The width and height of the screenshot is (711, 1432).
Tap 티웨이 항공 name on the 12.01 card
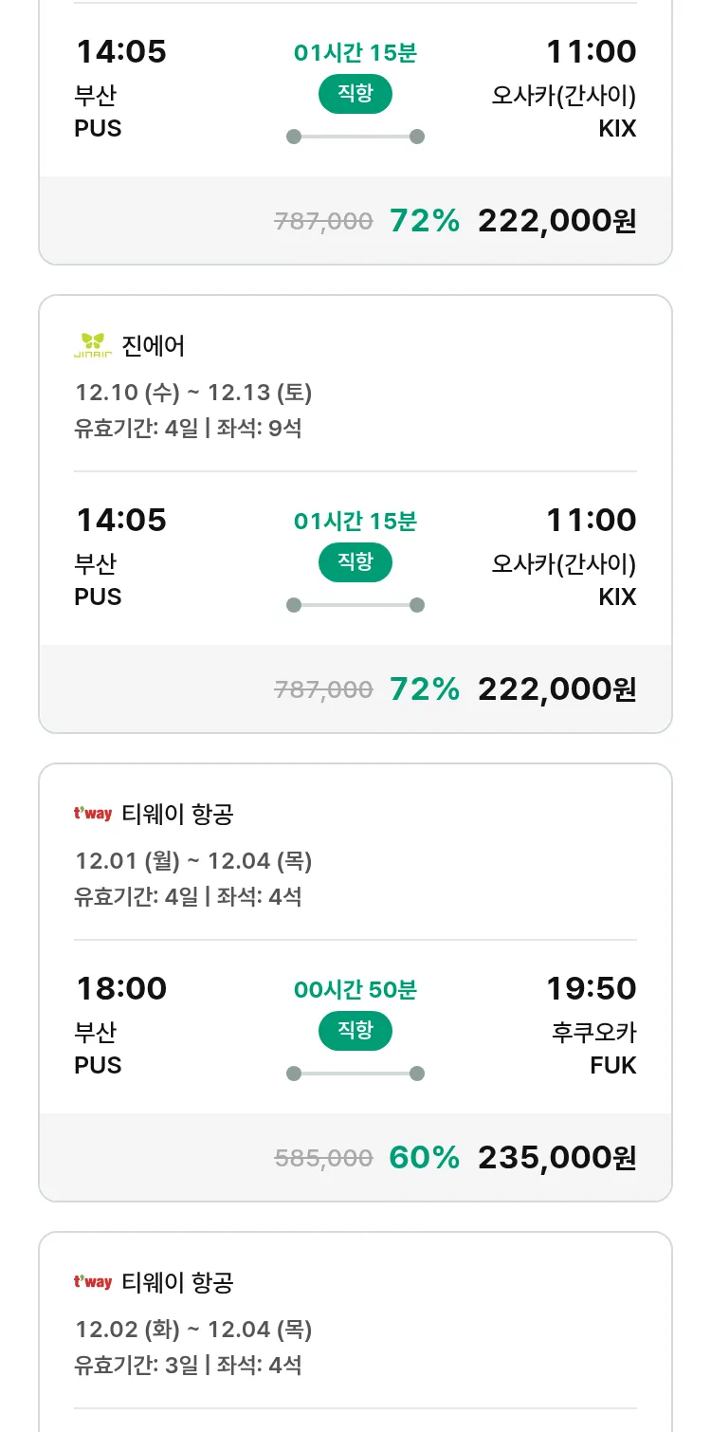[177, 814]
